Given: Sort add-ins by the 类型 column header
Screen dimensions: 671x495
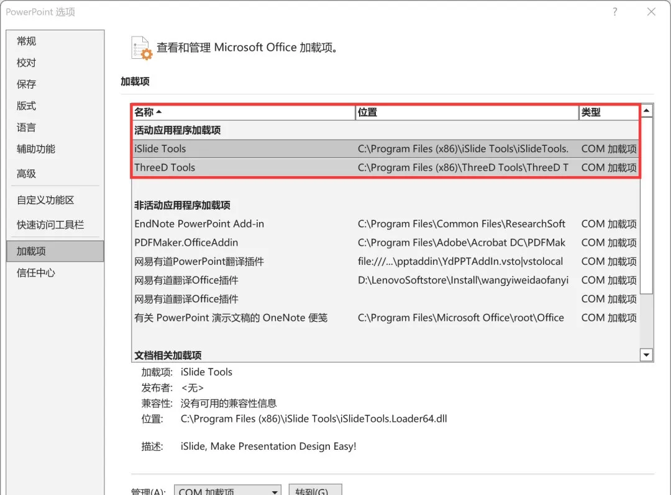Looking at the screenshot, I should (609, 112).
